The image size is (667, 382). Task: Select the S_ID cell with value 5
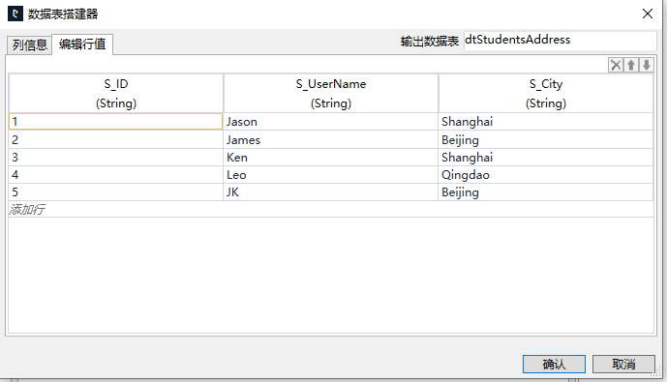tap(116, 192)
